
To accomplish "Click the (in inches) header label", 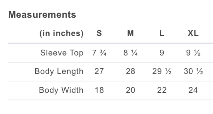I will coord(61,34).
